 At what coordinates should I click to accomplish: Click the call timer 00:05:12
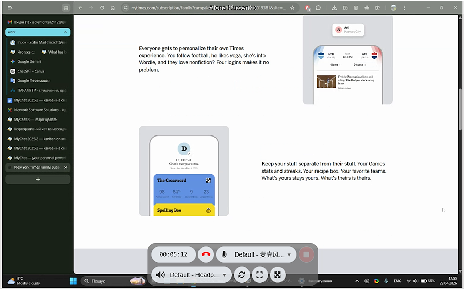pos(173,254)
